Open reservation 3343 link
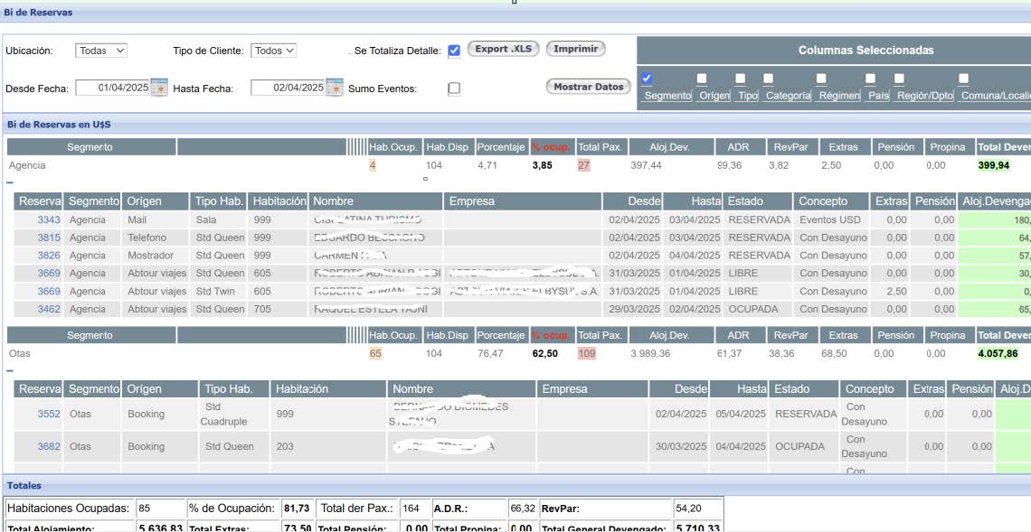Viewport: 1031px width, 532px height. tap(49, 219)
